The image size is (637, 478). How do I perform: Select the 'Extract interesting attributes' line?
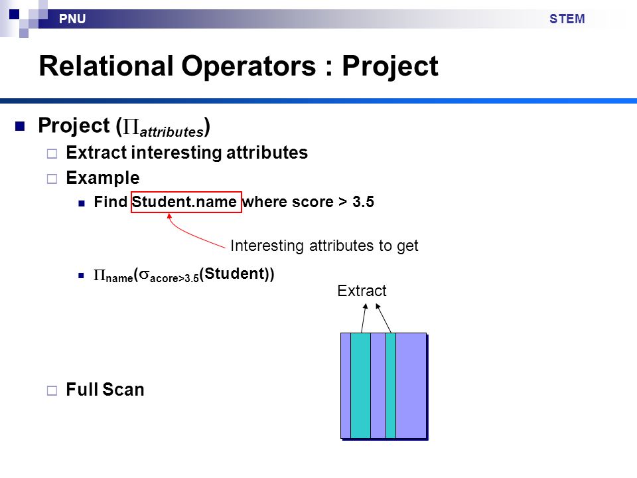coord(187,153)
